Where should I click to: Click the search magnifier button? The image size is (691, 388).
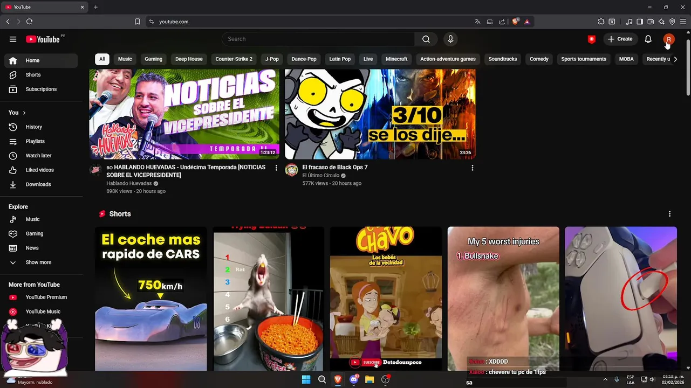coord(426,39)
